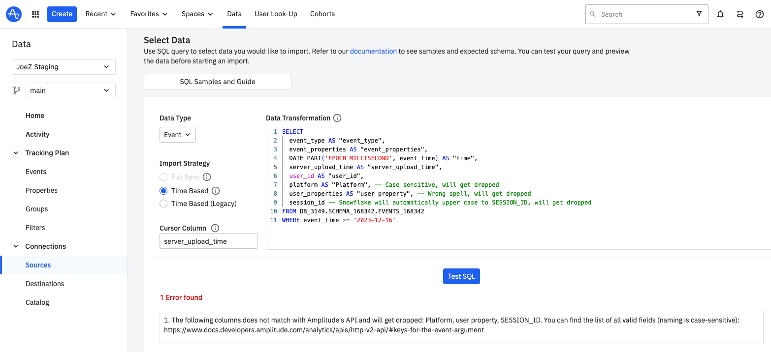Open the JoeZ Staging project dropdown
The image size is (771, 352).
[x=64, y=67]
